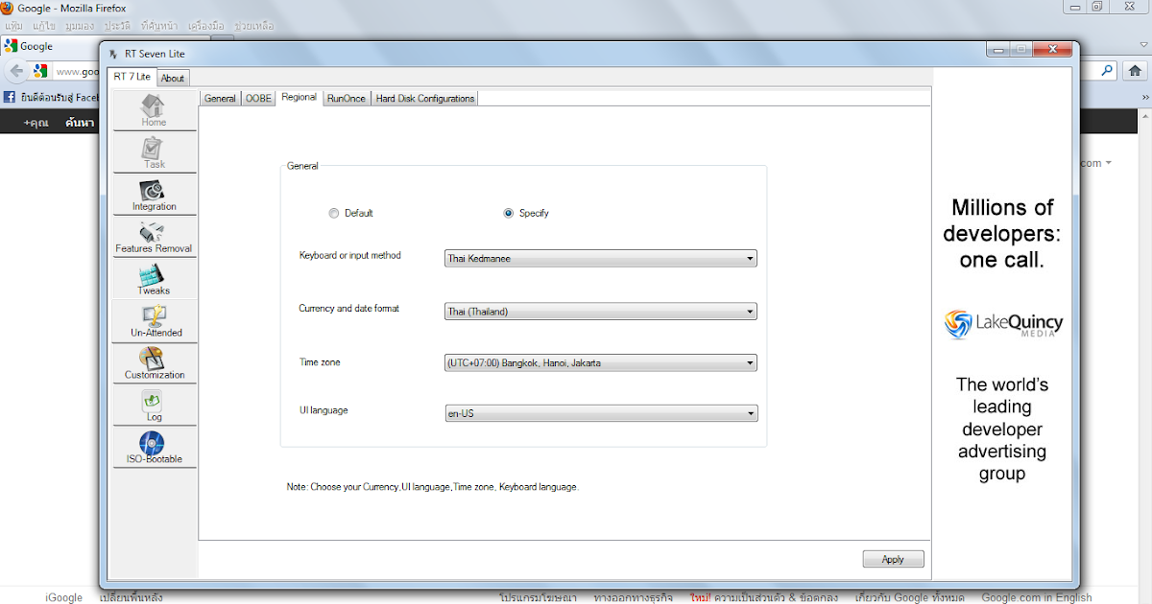Click the LakeQuincy Media logo
1152x604 pixels.
point(1003,324)
